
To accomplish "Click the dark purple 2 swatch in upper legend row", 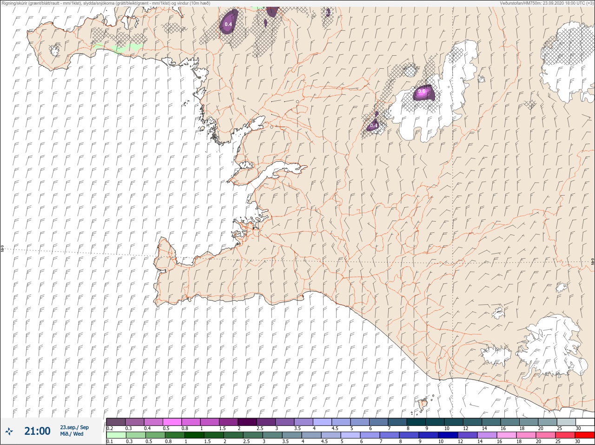I will [x=247, y=422].
